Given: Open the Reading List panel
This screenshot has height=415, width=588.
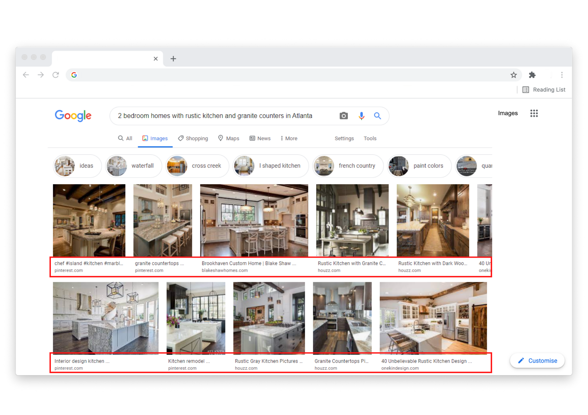Looking at the screenshot, I should 544,90.
